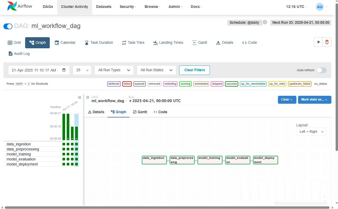Click the model_deployment row in grid
Screen dimensions: 338x209
pyautogui.click(x=41, y=164)
